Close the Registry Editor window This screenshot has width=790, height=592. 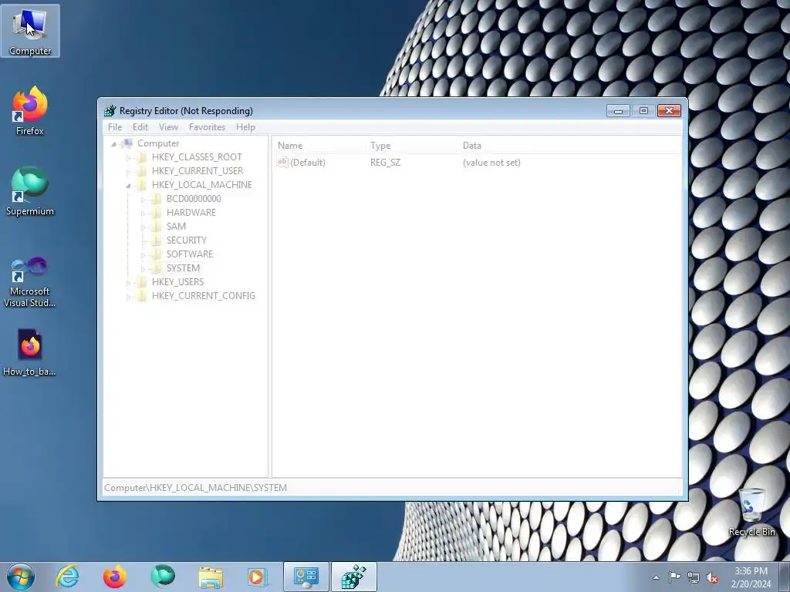[669, 111]
